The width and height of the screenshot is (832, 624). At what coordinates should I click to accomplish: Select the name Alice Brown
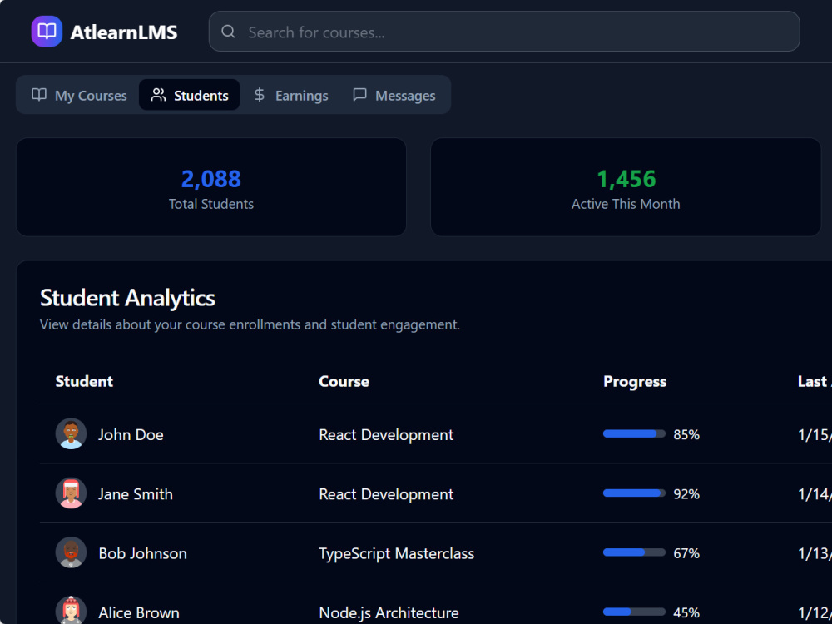(x=138, y=613)
